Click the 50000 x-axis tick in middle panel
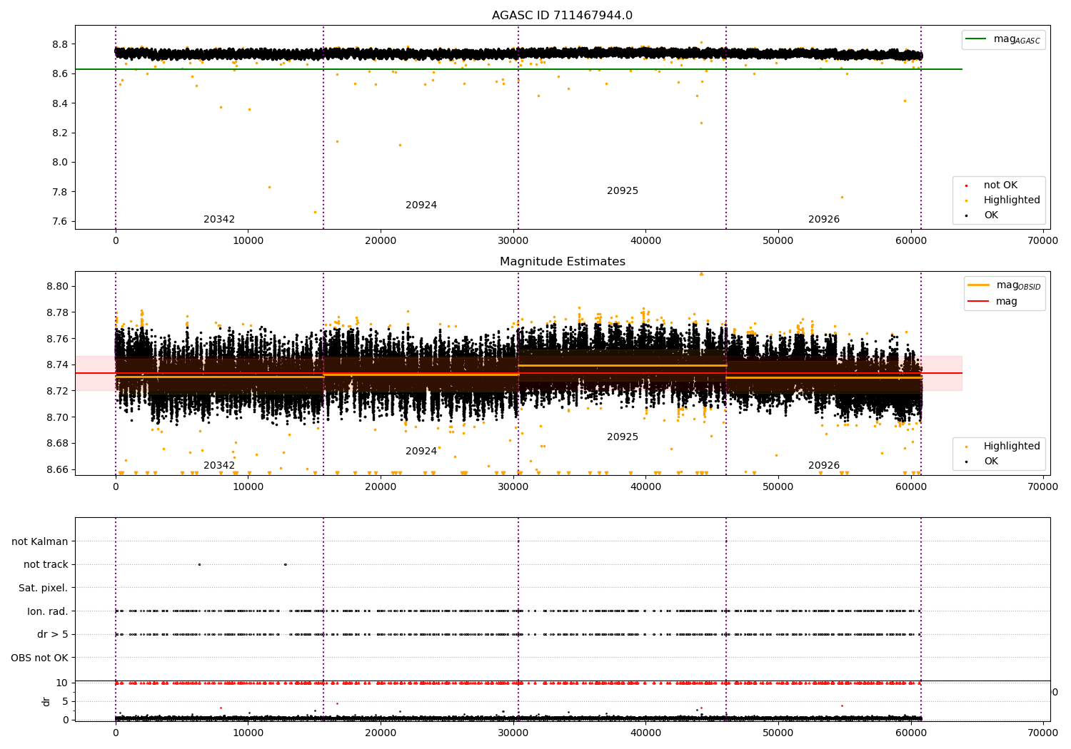 (778, 487)
